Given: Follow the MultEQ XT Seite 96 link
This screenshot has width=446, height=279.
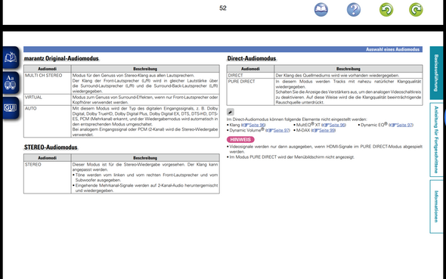Looking at the screenshot, I should click(x=334, y=125).
